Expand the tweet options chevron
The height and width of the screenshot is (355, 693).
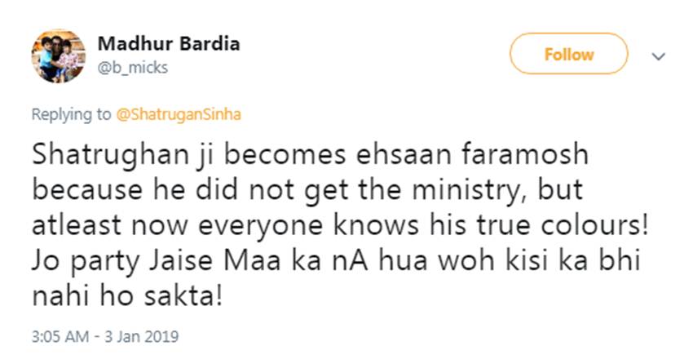pyautogui.click(x=660, y=55)
